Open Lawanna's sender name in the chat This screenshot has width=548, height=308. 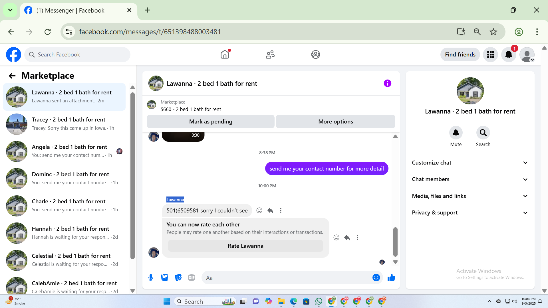click(175, 200)
